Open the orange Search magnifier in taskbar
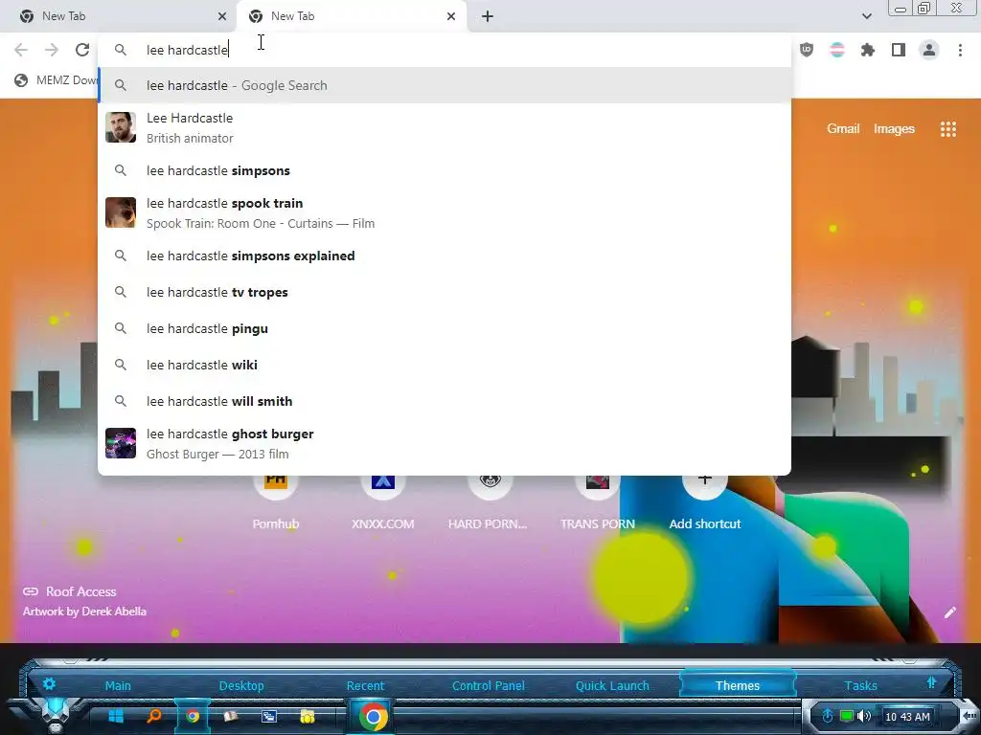Image resolution: width=981 pixels, height=735 pixels. pos(154,716)
